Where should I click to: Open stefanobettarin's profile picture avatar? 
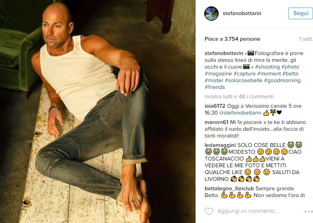(x=211, y=13)
